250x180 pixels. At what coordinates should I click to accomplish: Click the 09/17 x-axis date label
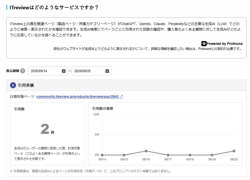coord(168,159)
